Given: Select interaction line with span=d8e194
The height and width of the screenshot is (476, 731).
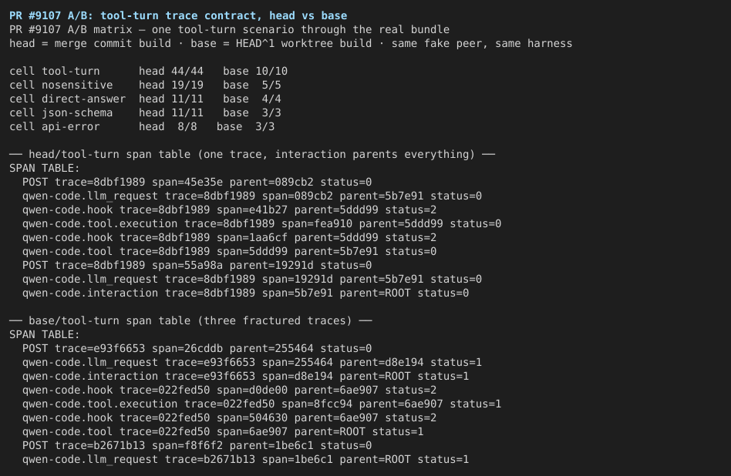Looking at the screenshot, I should pos(245,377).
